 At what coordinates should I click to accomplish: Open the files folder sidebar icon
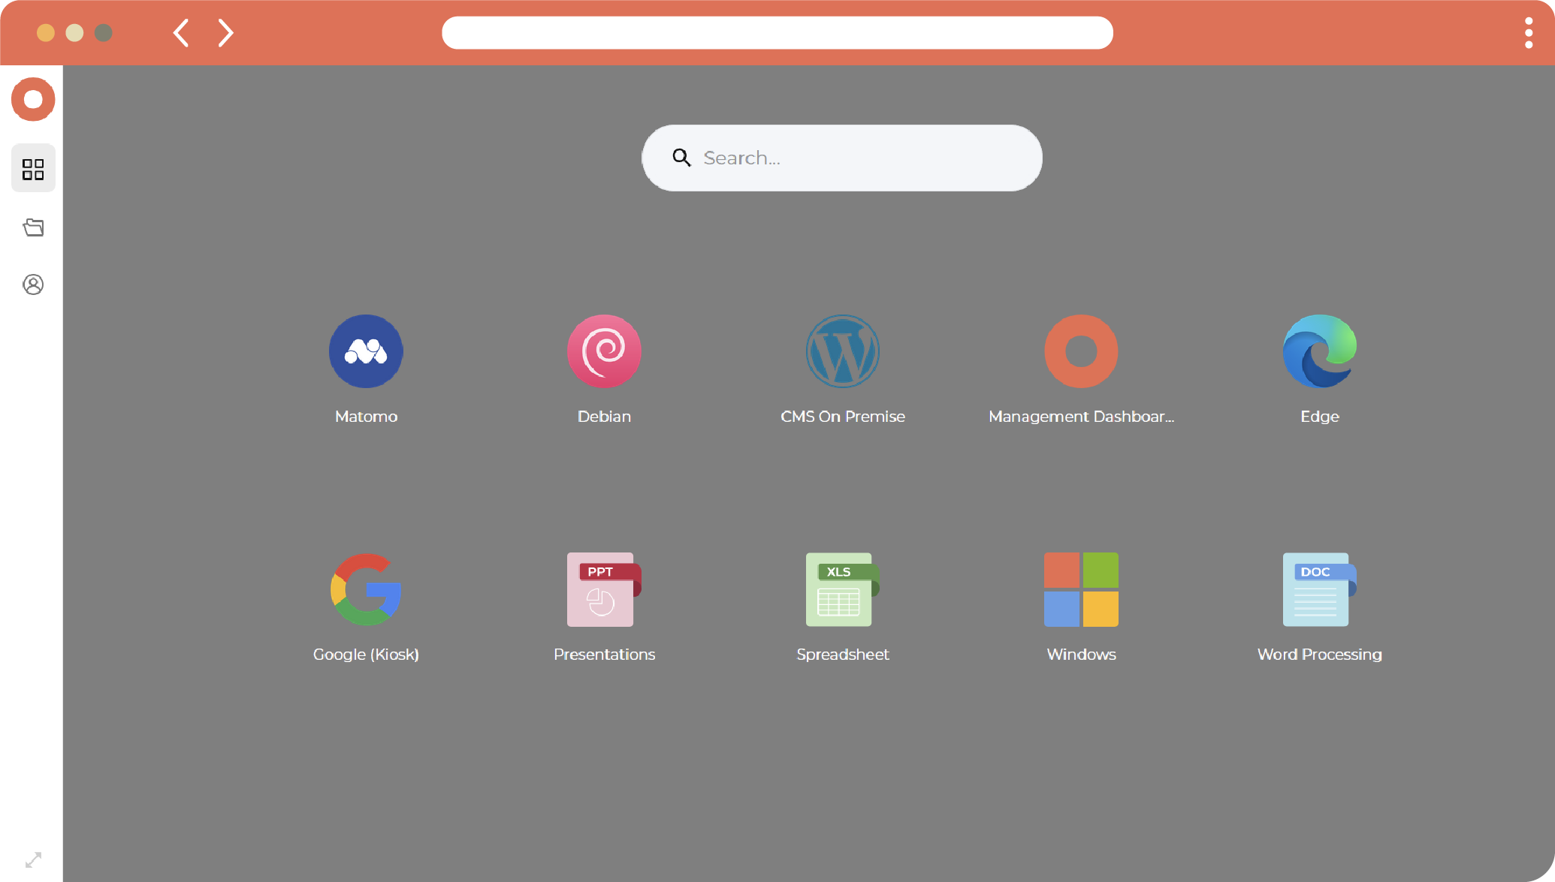tap(33, 227)
